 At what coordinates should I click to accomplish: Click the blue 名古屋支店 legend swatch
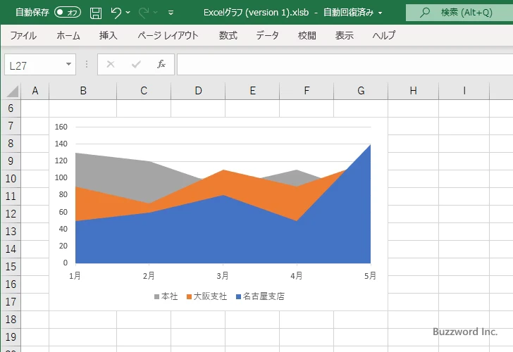coord(238,297)
